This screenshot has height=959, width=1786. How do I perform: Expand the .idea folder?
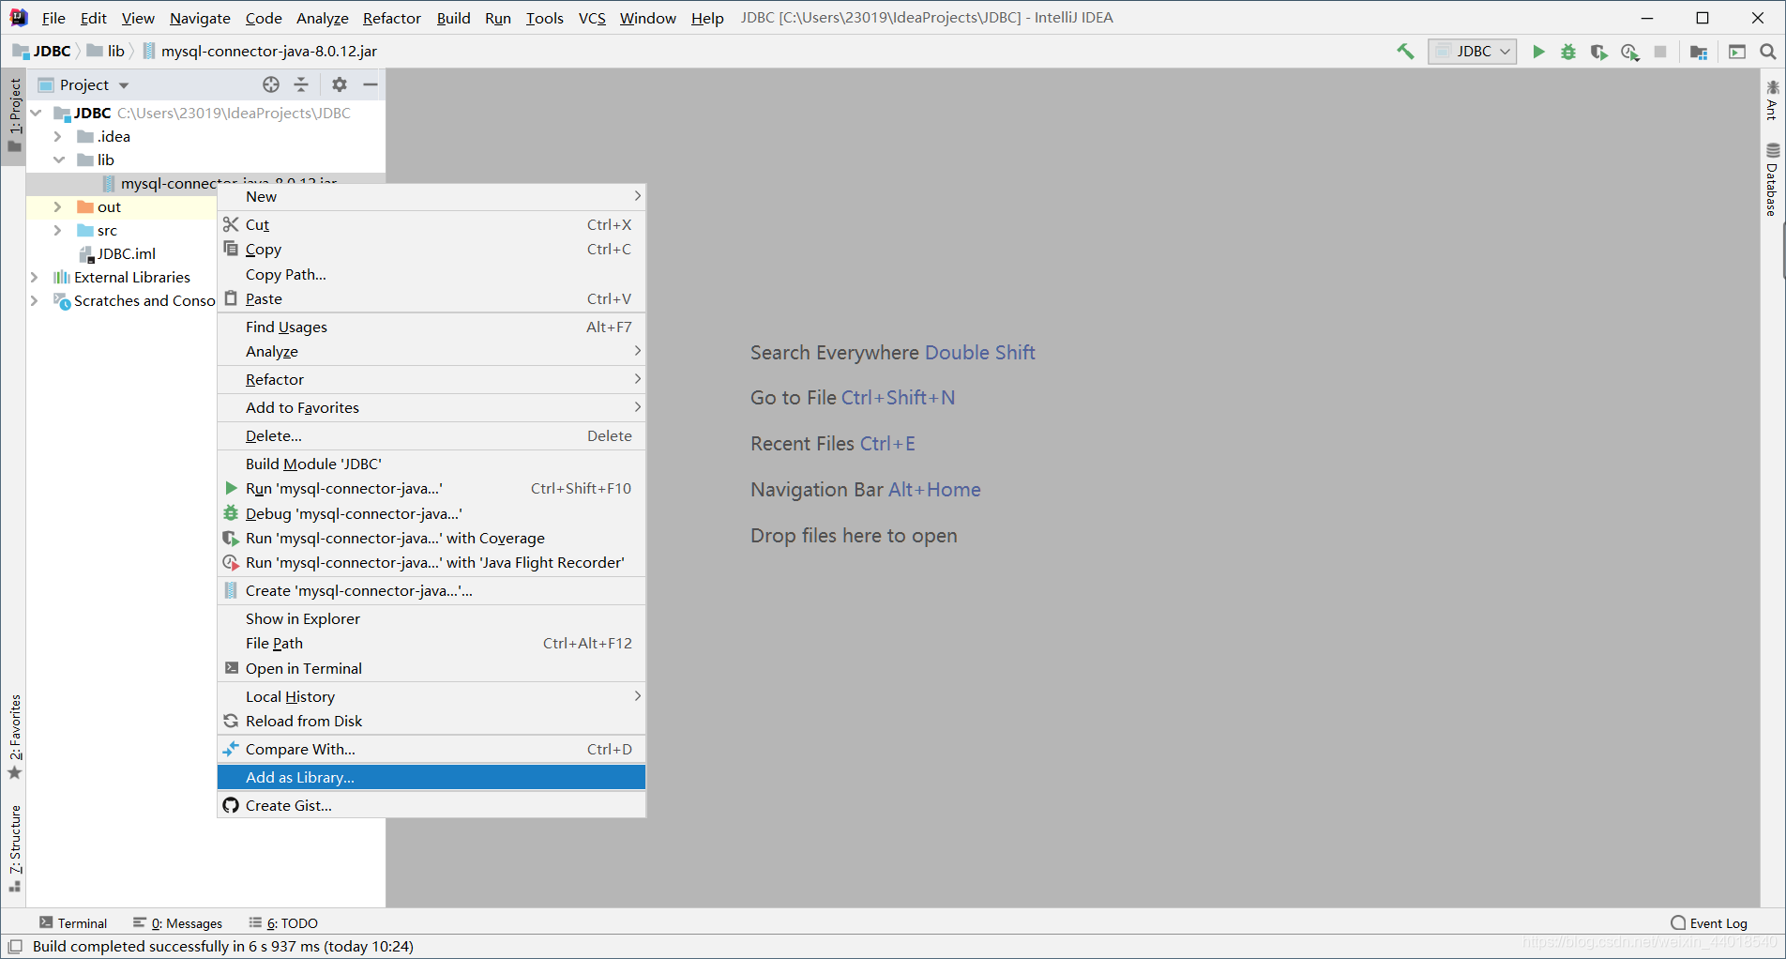(57, 136)
